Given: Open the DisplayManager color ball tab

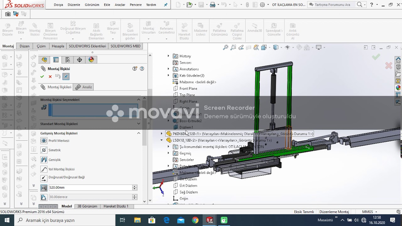Looking at the screenshot, I should 91,60.
